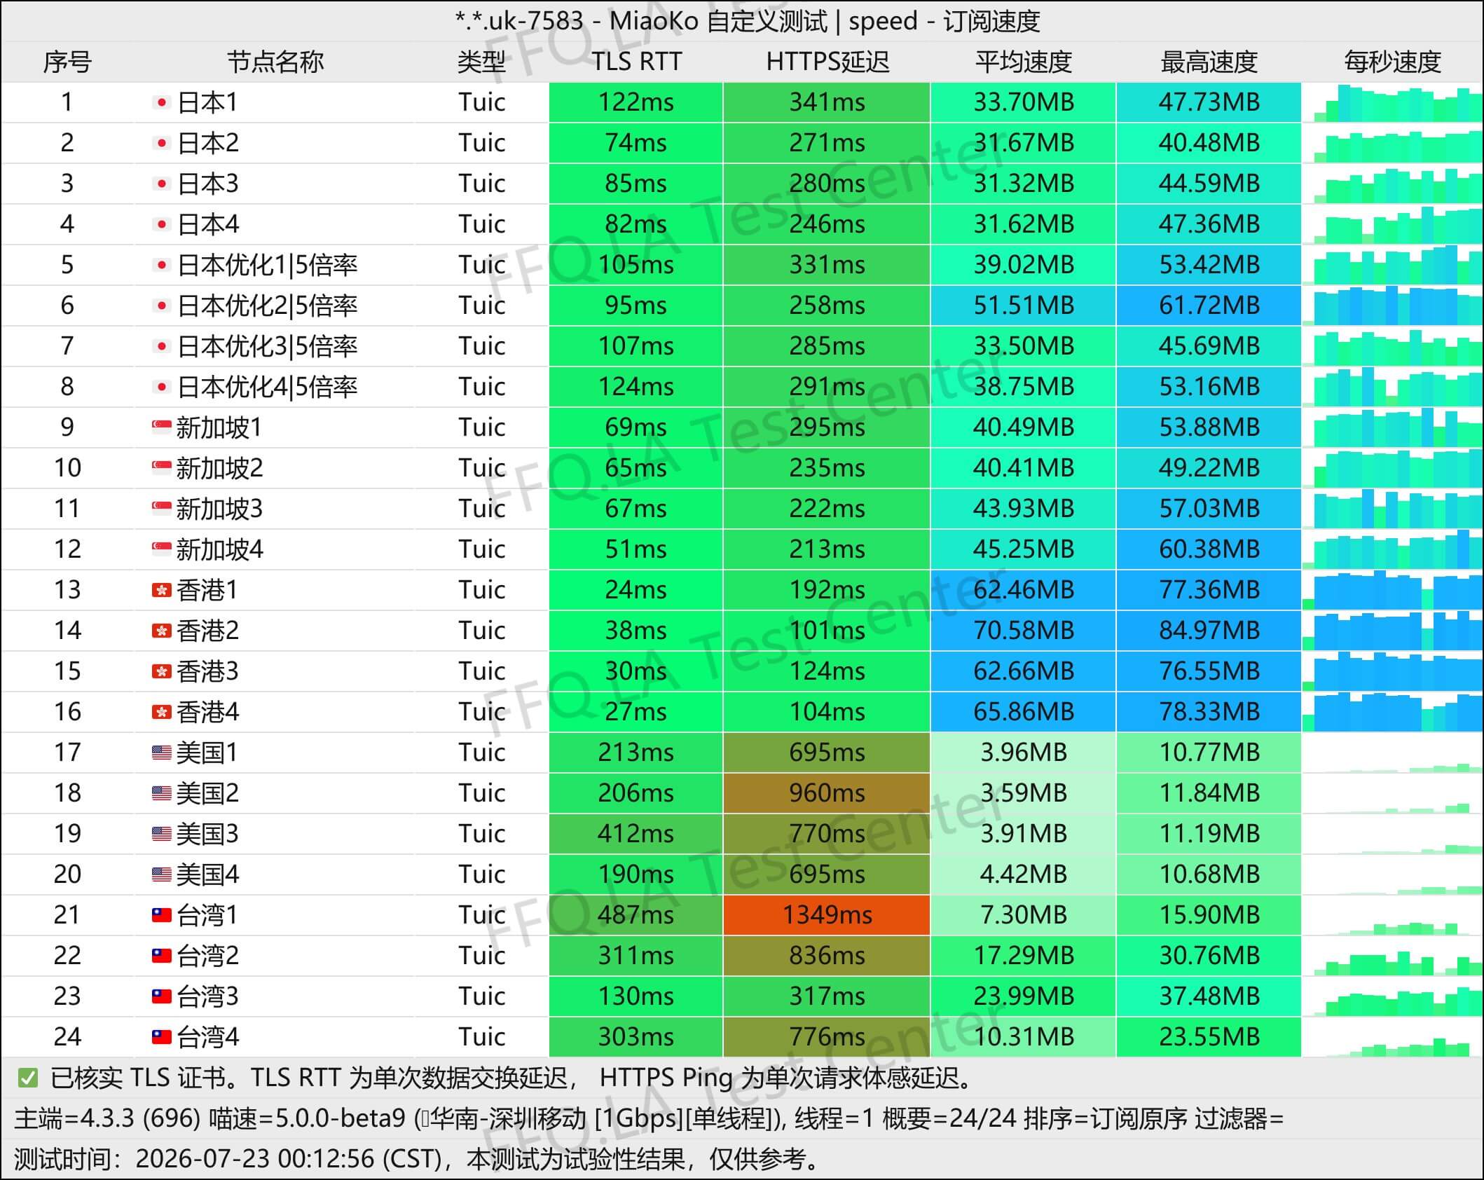Image resolution: width=1484 pixels, height=1180 pixels.
Task: Click the 1349ms HTTPS delay cell
Action: [827, 915]
